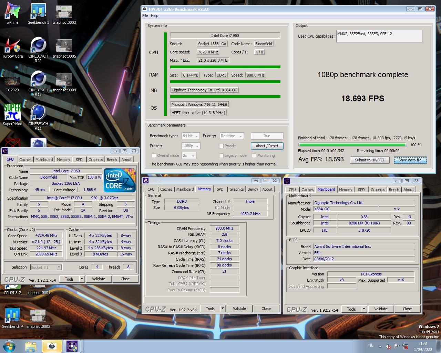Open Graphics tab in CPU-Z Mainboard window

(378, 190)
